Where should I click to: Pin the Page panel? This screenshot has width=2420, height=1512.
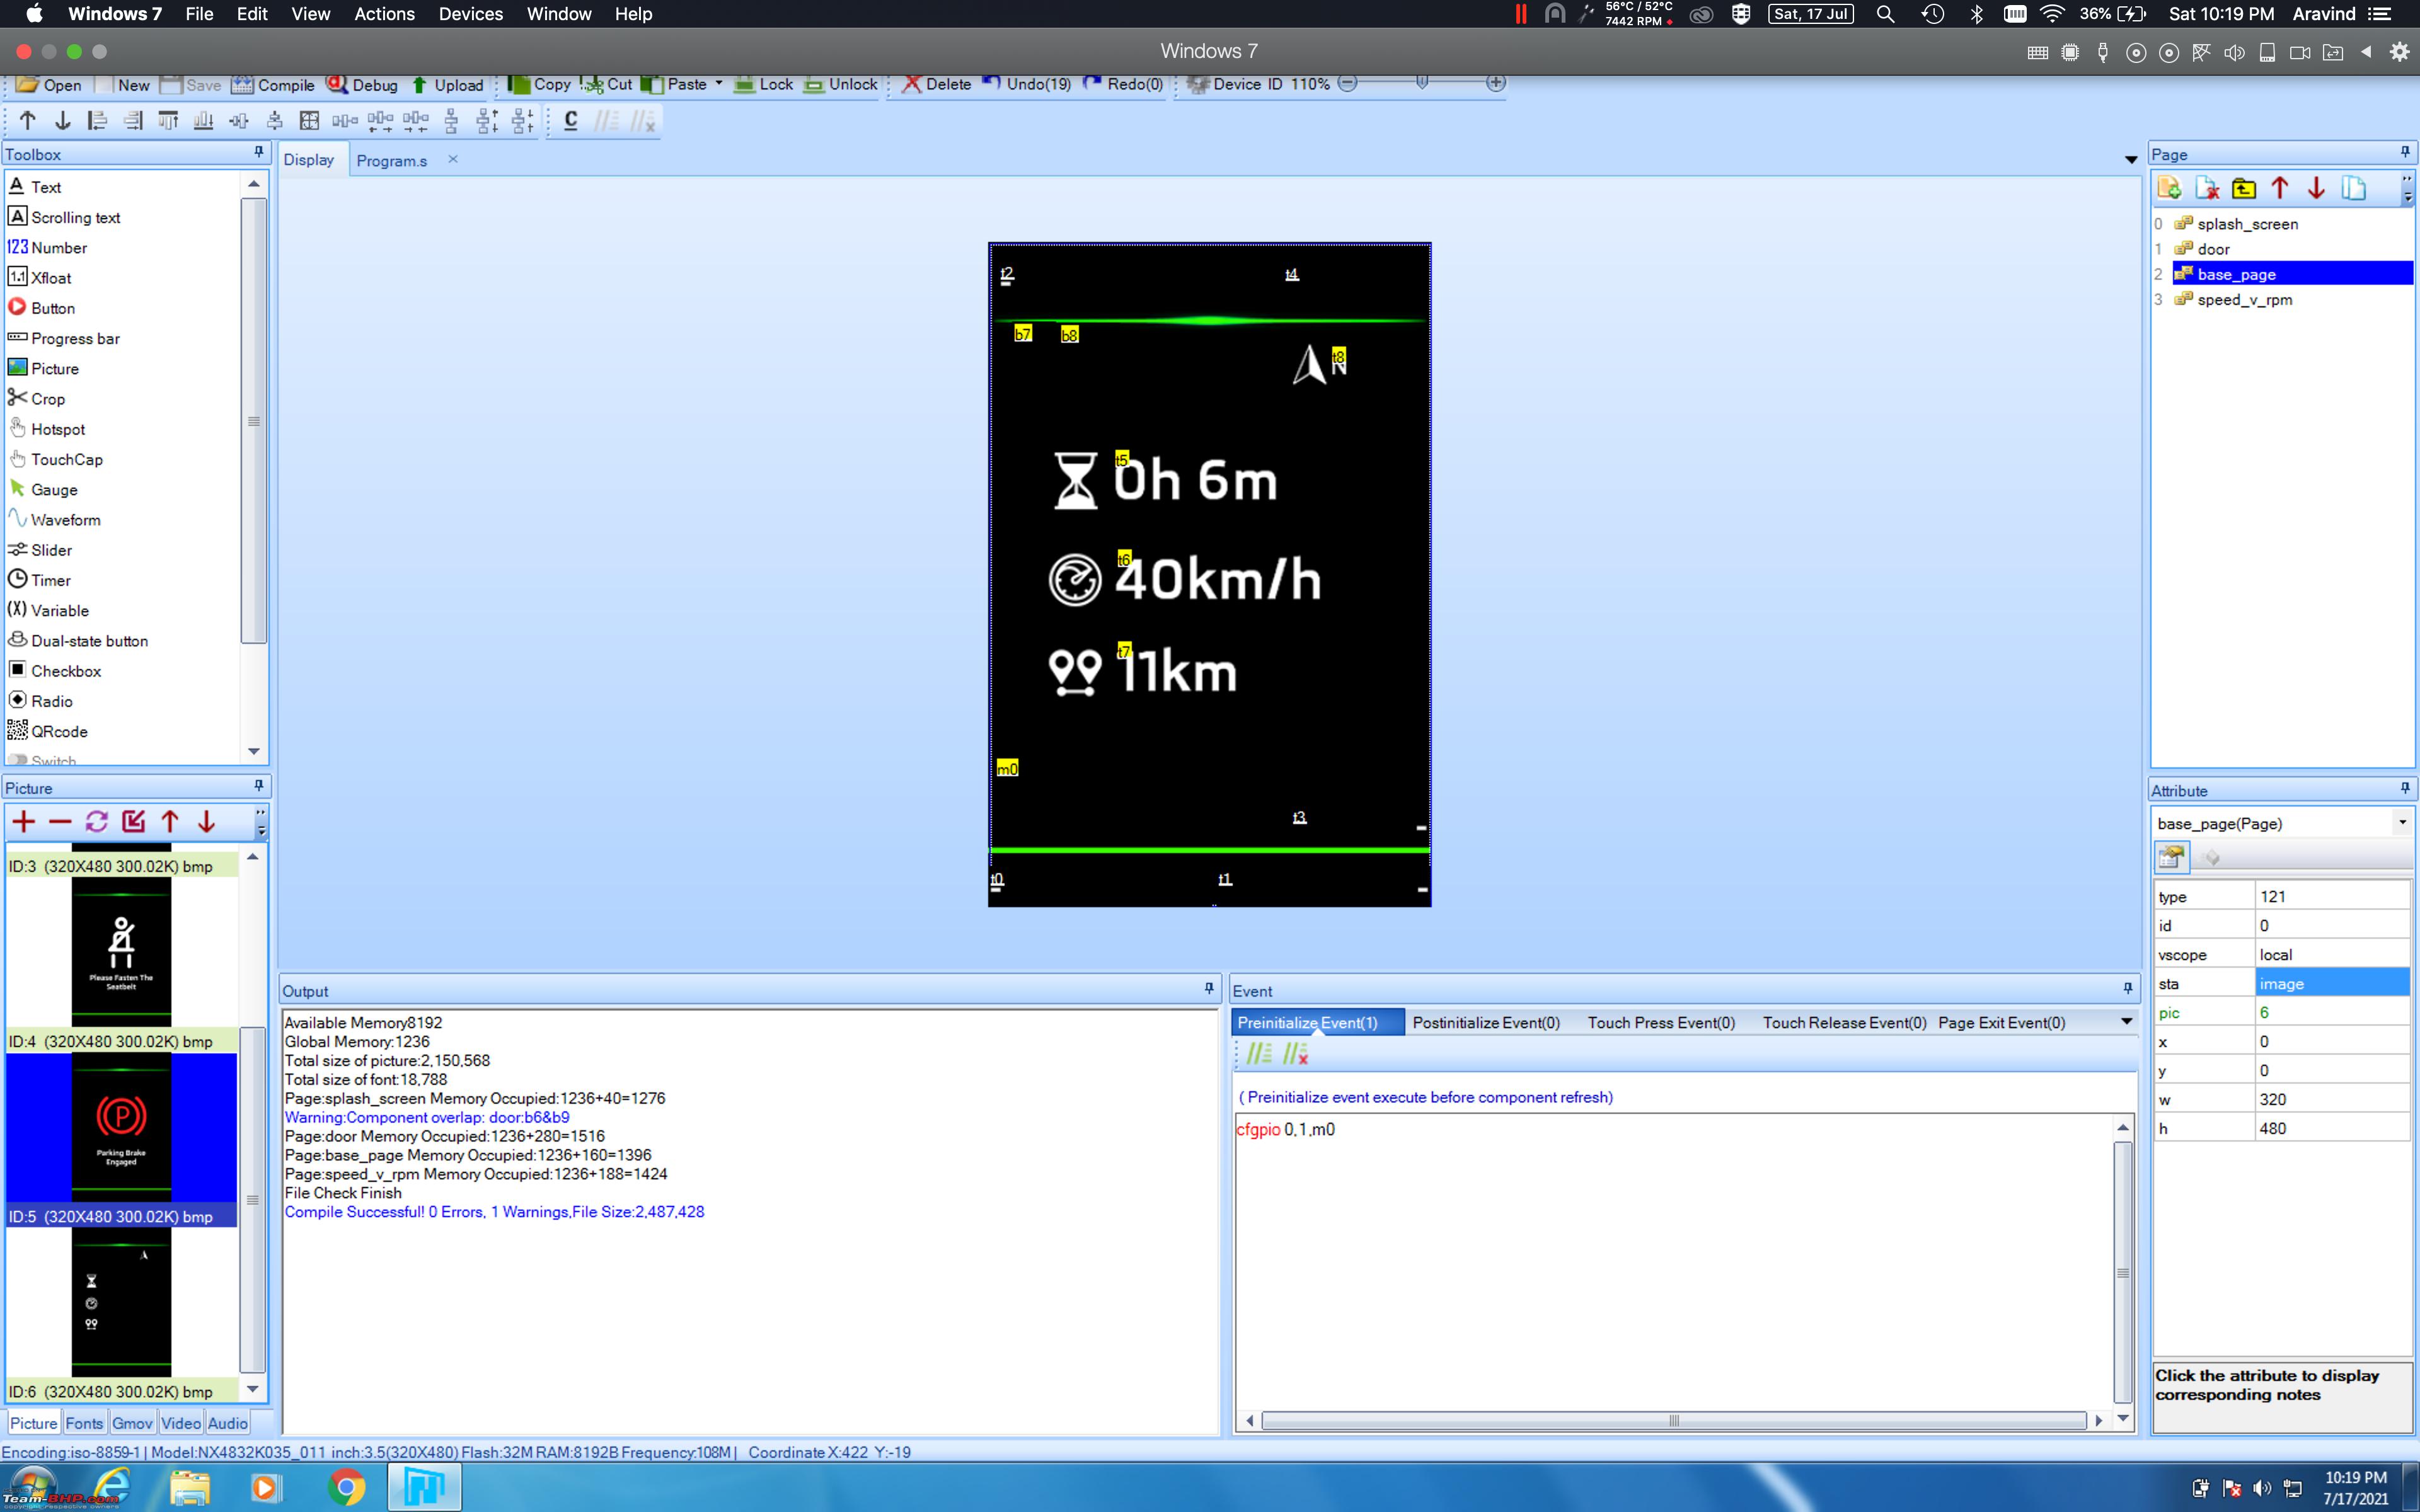[x=2405, y=152]
